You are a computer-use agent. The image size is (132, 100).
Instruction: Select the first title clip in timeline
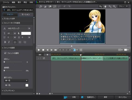(66, 58)
